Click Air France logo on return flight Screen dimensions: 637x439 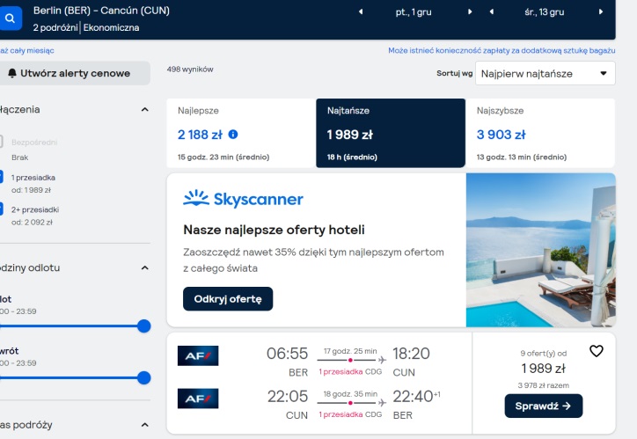pos(198,399)
